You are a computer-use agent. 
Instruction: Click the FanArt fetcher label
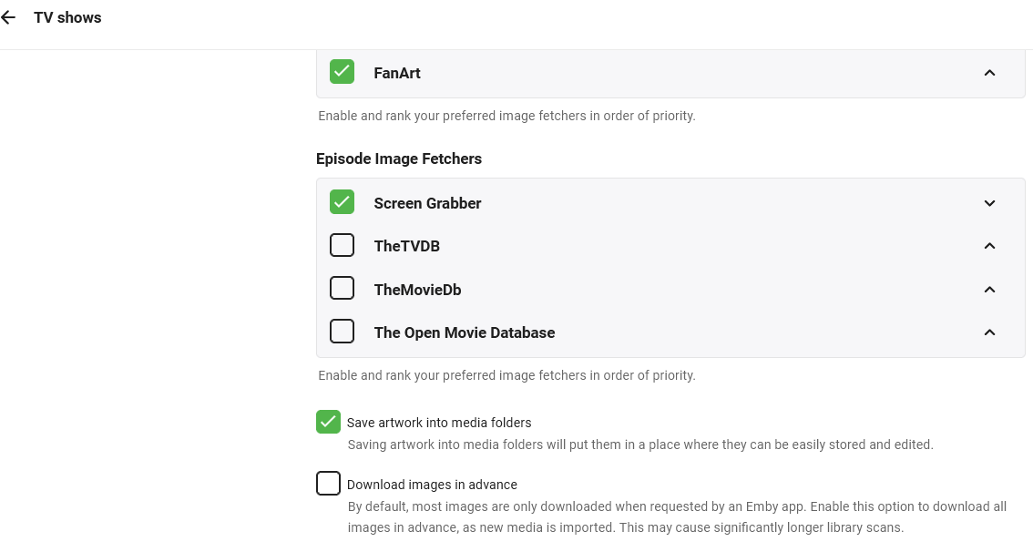(x=397, y=73)
